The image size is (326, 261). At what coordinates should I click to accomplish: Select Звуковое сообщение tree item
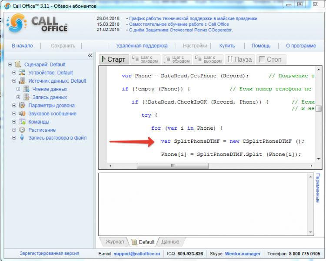53,114
